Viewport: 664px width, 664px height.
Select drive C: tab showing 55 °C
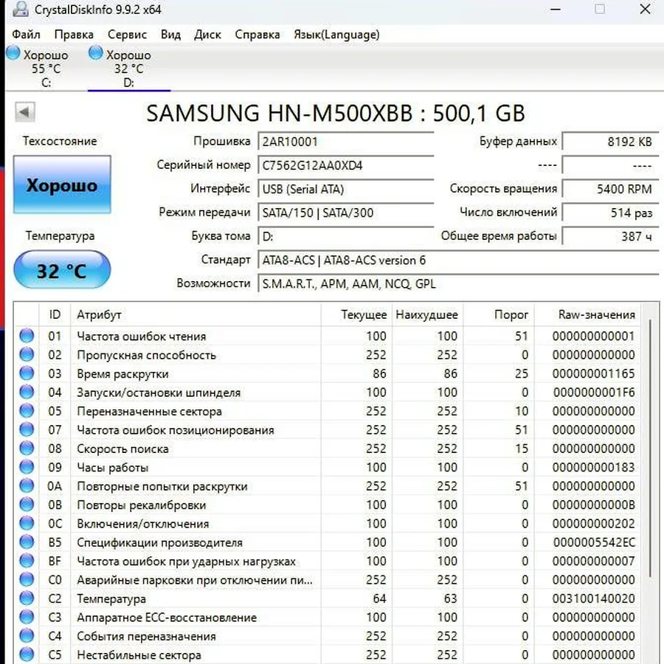pos(46,68)
